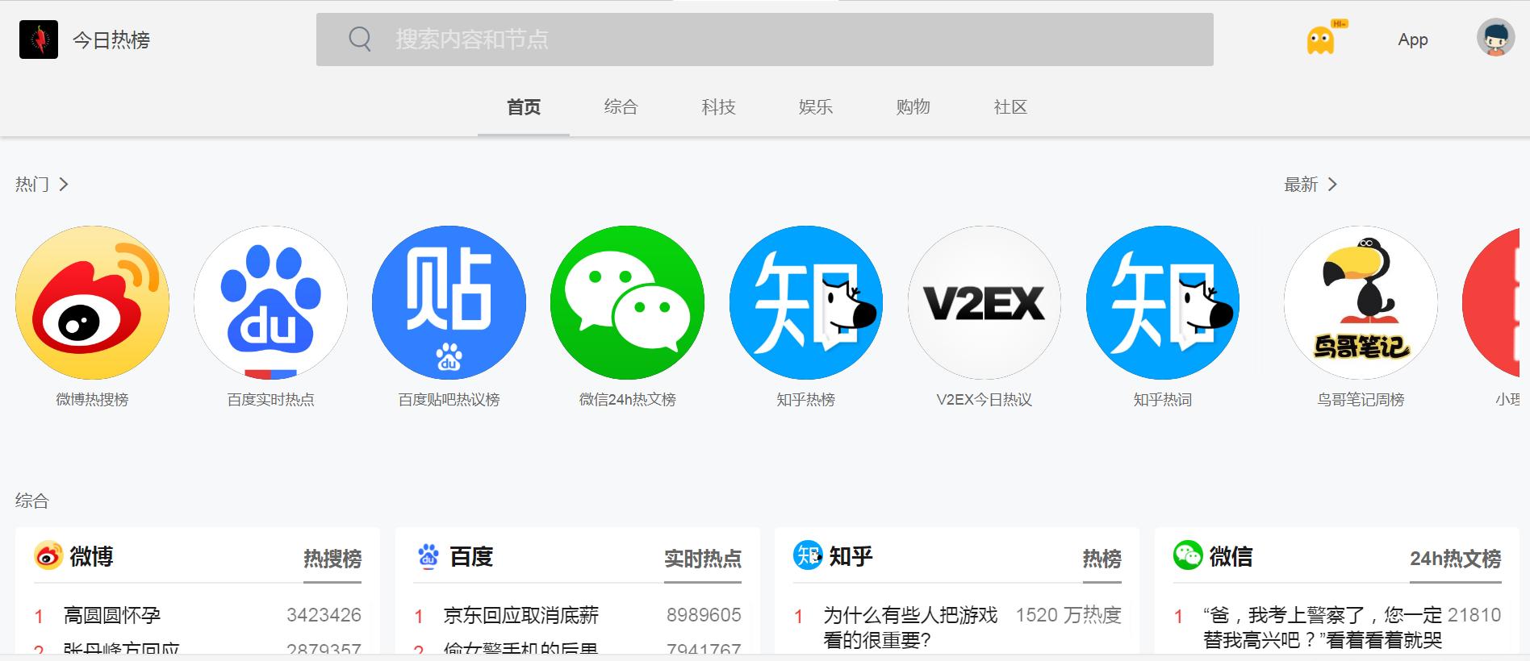Switch to the 首页 tab
This screenshot has height=661, width=1530.
(x=524, y=107)
